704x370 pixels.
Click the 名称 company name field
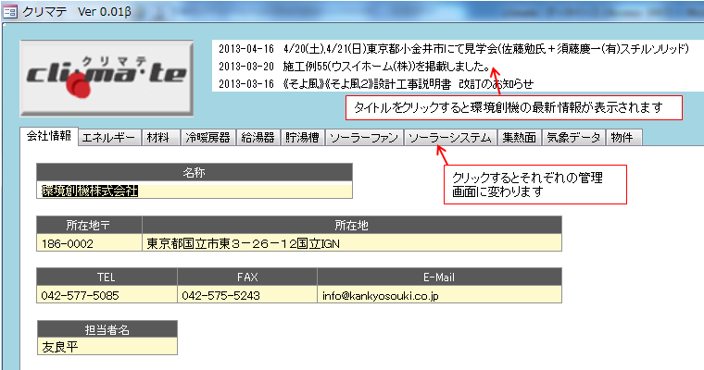point(195,191)
